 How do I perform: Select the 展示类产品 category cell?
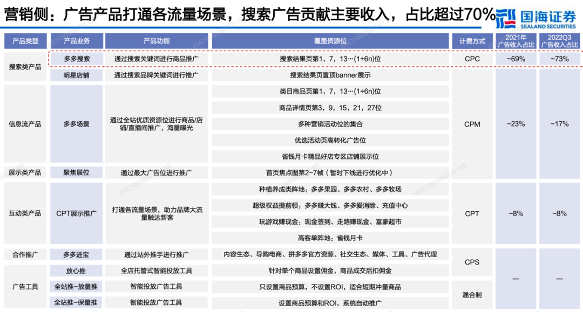point(25,172)
